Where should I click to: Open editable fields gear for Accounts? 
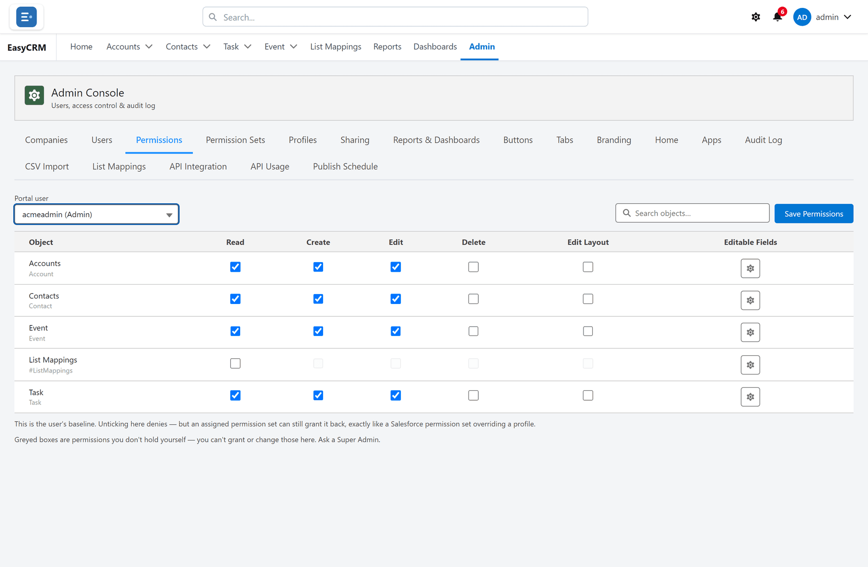pos(750,268)
